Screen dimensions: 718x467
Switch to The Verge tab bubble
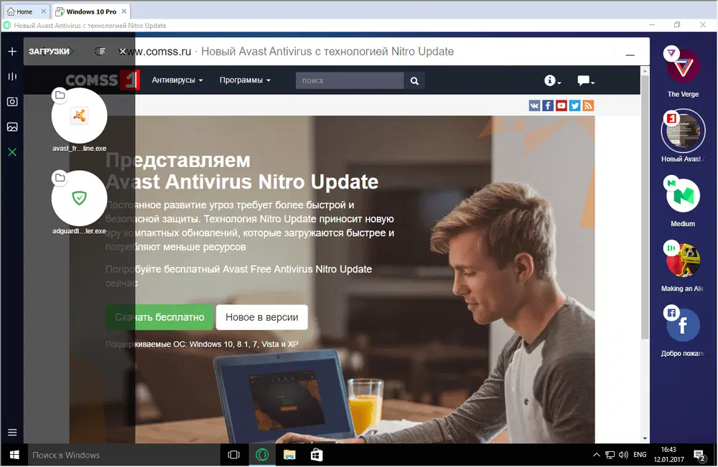point(682,66)
